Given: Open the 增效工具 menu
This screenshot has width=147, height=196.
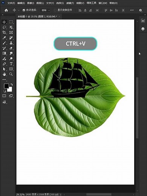Looking at the screenshot, I should (x=91, y=3).
